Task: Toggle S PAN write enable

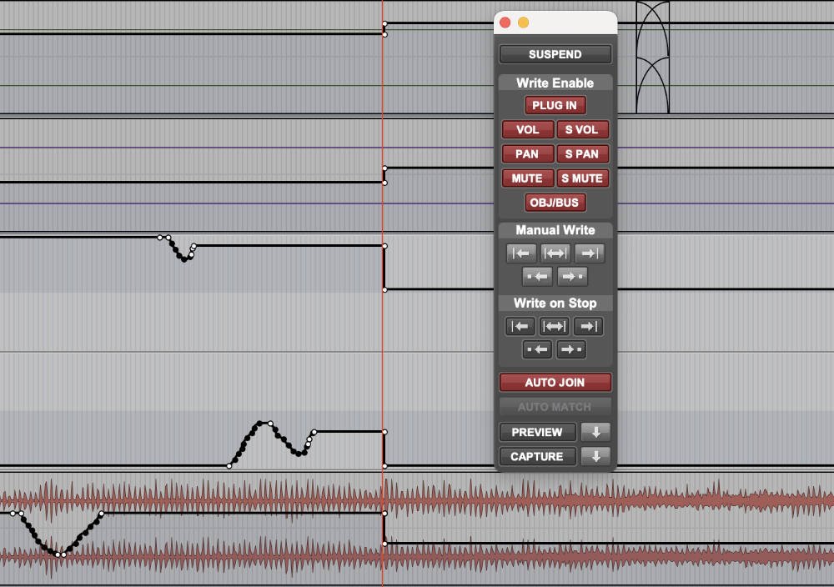Action: tap(582, 154)
